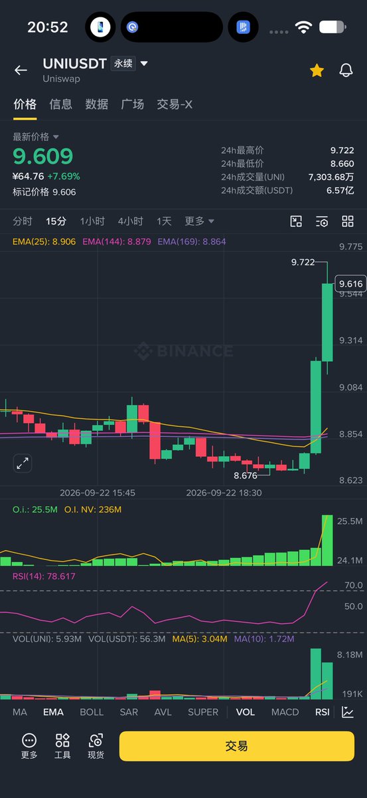Expand the UNIUSDT pair selector arrow
367x798 pixels.
pos(144,64)
